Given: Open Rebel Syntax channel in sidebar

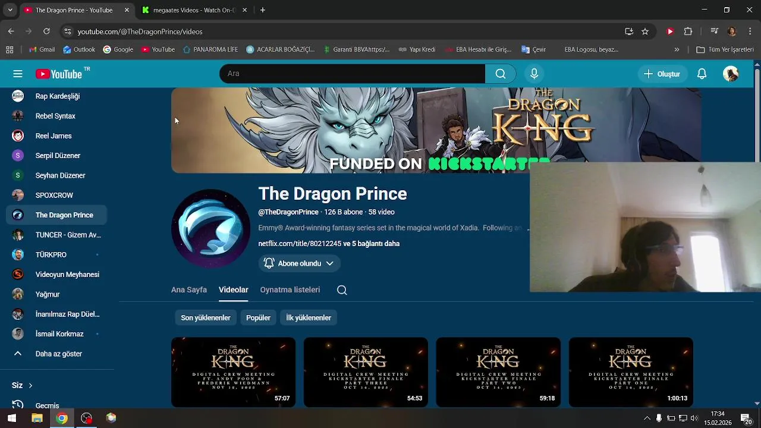Looking at the screenshot, I should pos(56,116).
